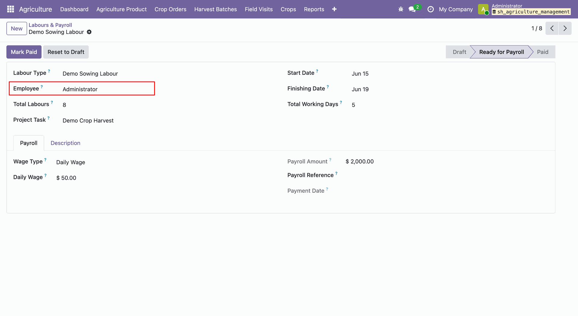Click help icon beside Total Labours
Image resolution: width=578 pixels, height=316 pixels.
52,102
